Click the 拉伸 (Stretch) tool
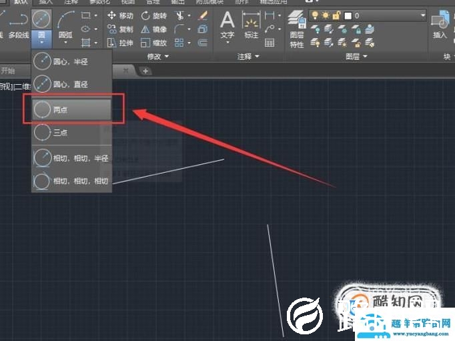The image size is (455, 341). [120, 43]
